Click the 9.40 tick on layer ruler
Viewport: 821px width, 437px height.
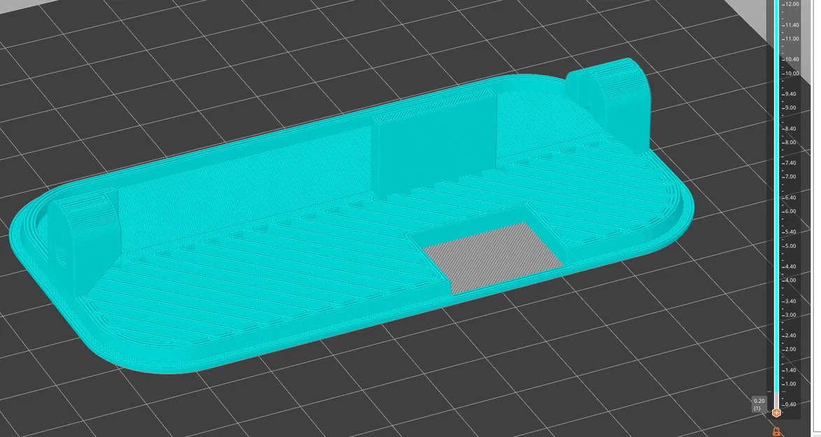tap(790, 94)
